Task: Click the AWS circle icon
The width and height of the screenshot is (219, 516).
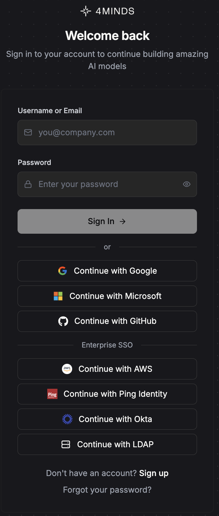Action: tap(67, 369)
